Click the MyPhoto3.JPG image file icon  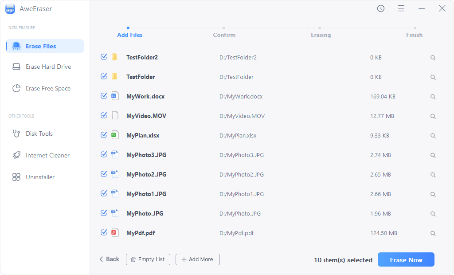(115, 154)
